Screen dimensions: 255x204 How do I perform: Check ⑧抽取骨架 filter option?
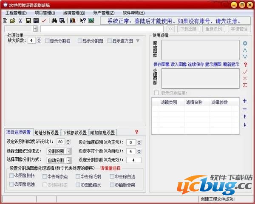point(112,185)
